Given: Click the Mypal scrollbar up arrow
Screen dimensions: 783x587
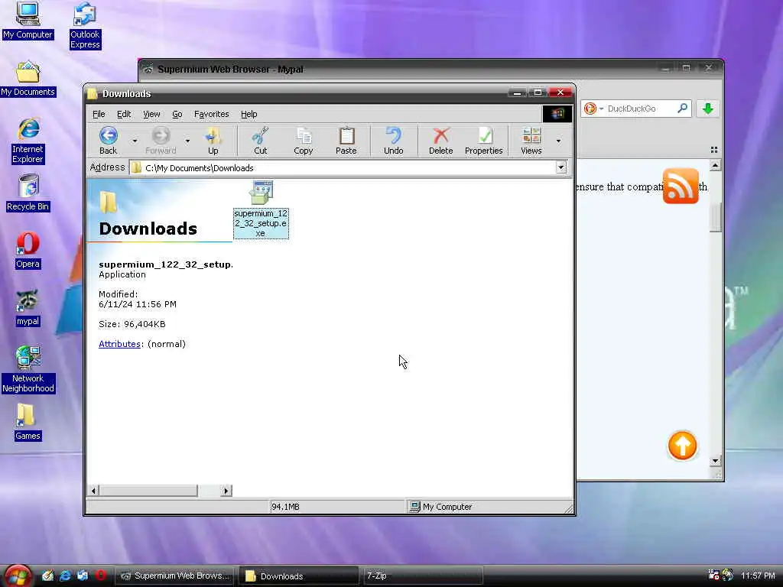Looking at the screenshot, I should pyautogui.click(x=715, y=165).
